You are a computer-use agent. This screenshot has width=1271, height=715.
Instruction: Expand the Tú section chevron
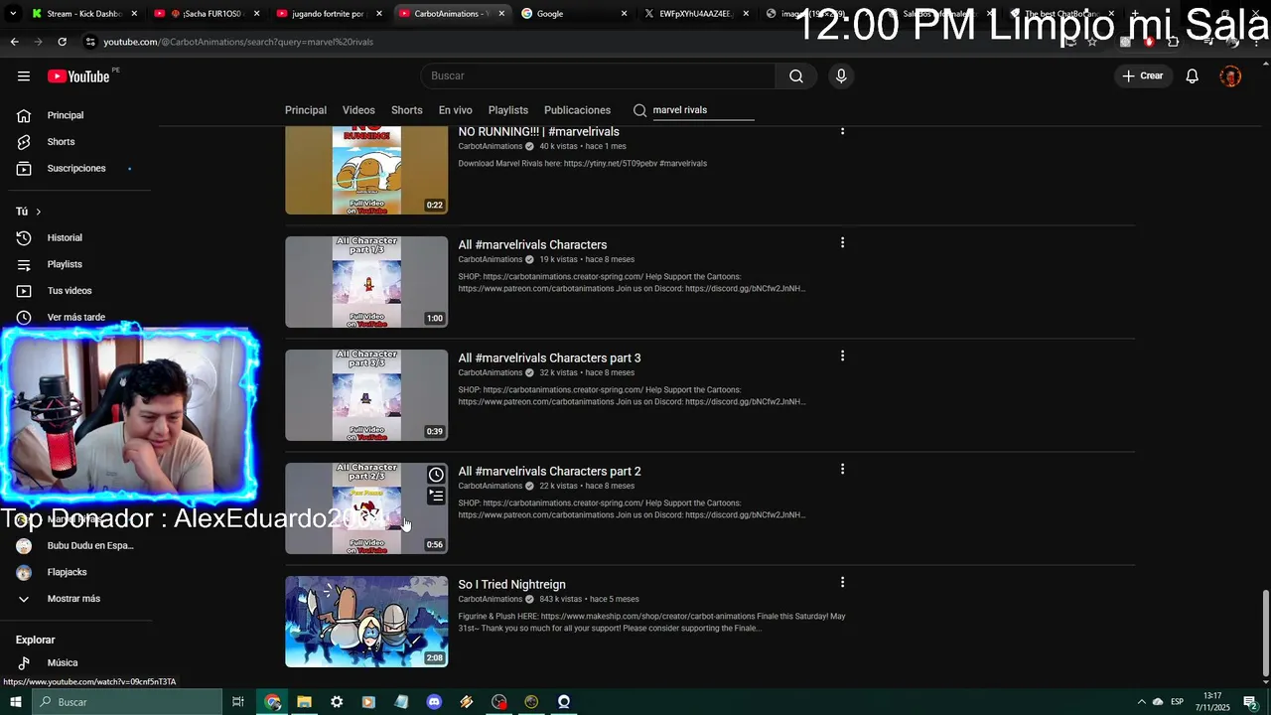39,212
